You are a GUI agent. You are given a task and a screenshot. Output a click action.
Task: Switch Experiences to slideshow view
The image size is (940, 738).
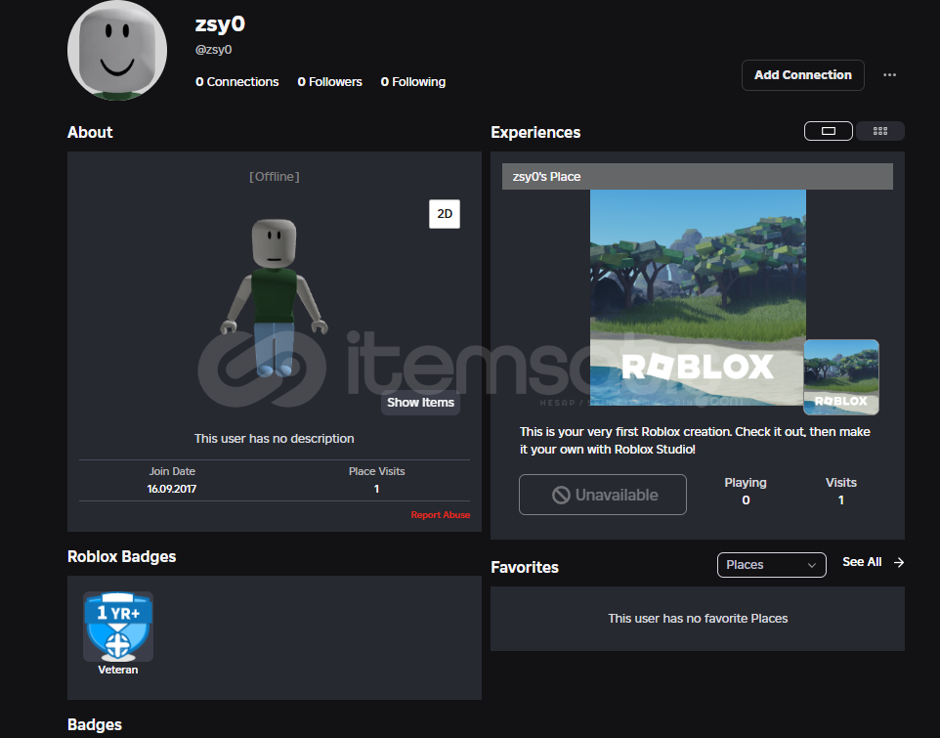pos(829,131)
